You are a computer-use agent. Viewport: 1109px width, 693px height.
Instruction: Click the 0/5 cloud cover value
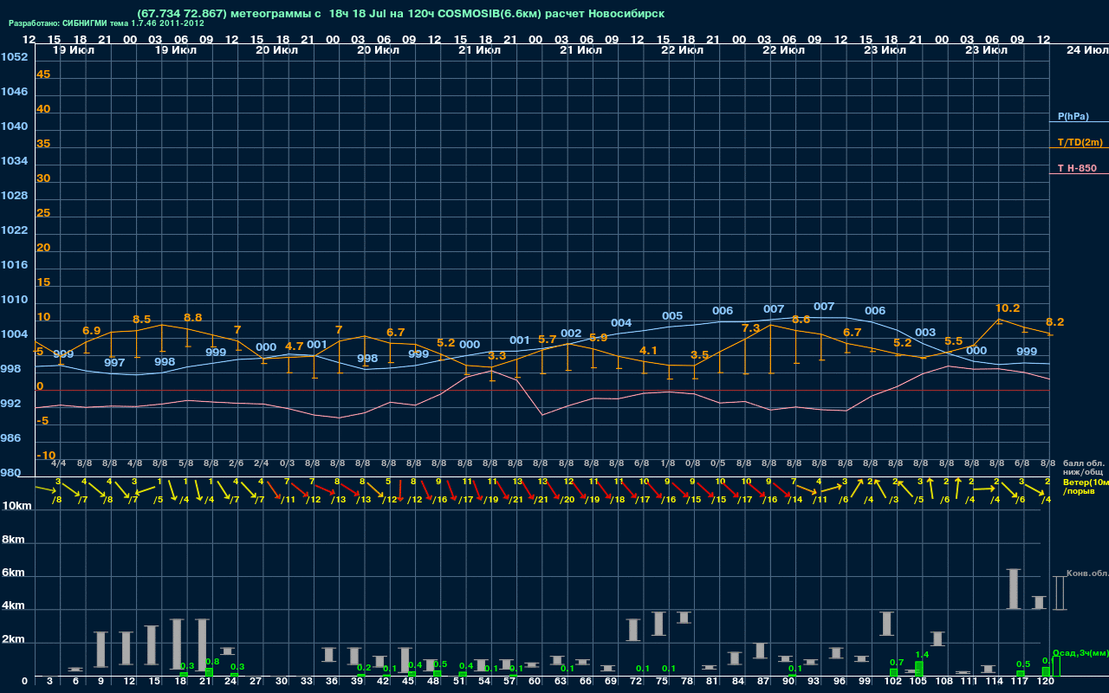[718, 464]
